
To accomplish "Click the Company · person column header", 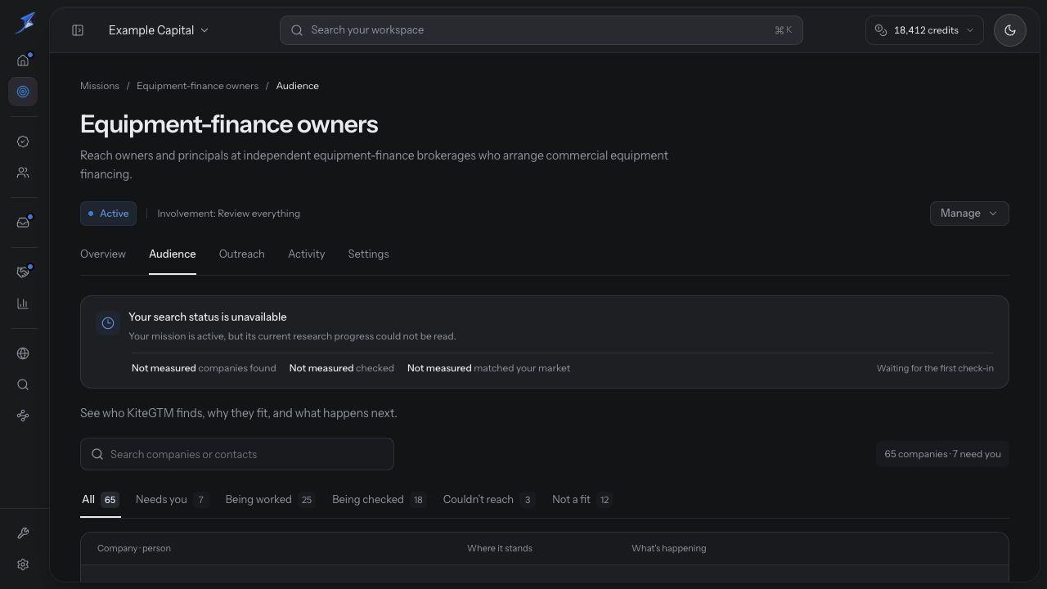I will pos(134,548).
